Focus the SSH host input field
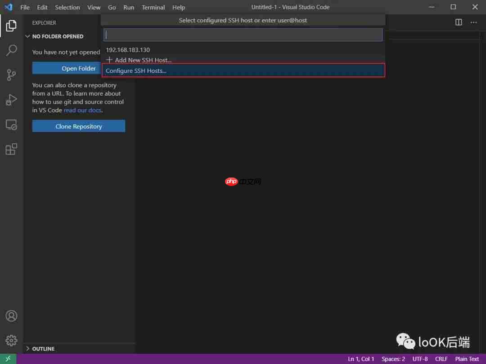The height and width of the screenshot is (364, 486). [243, 34]
